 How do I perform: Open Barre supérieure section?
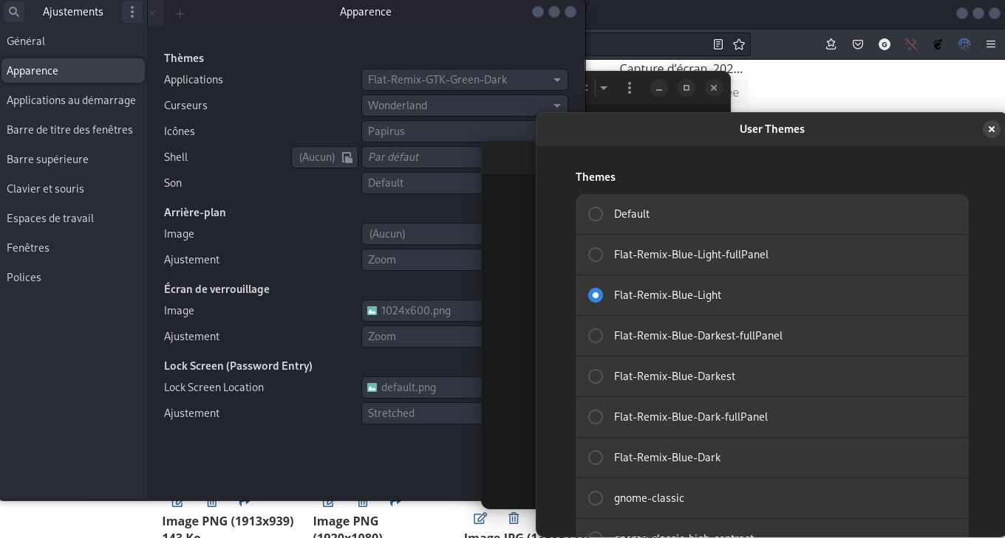click(x=72, y=159)
